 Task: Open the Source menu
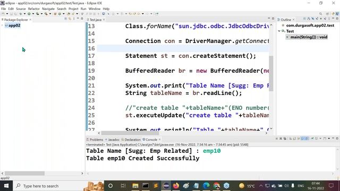(21, 9)
